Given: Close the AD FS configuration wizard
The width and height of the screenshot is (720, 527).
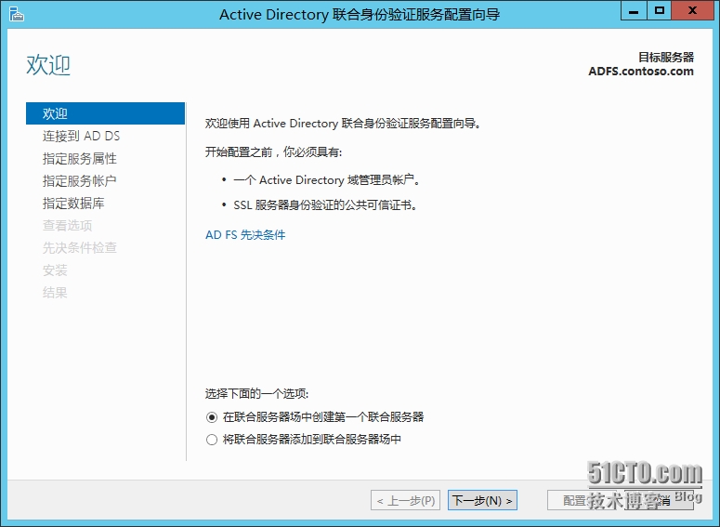Looking at the screenshot, I should click(x=692, y=11).
